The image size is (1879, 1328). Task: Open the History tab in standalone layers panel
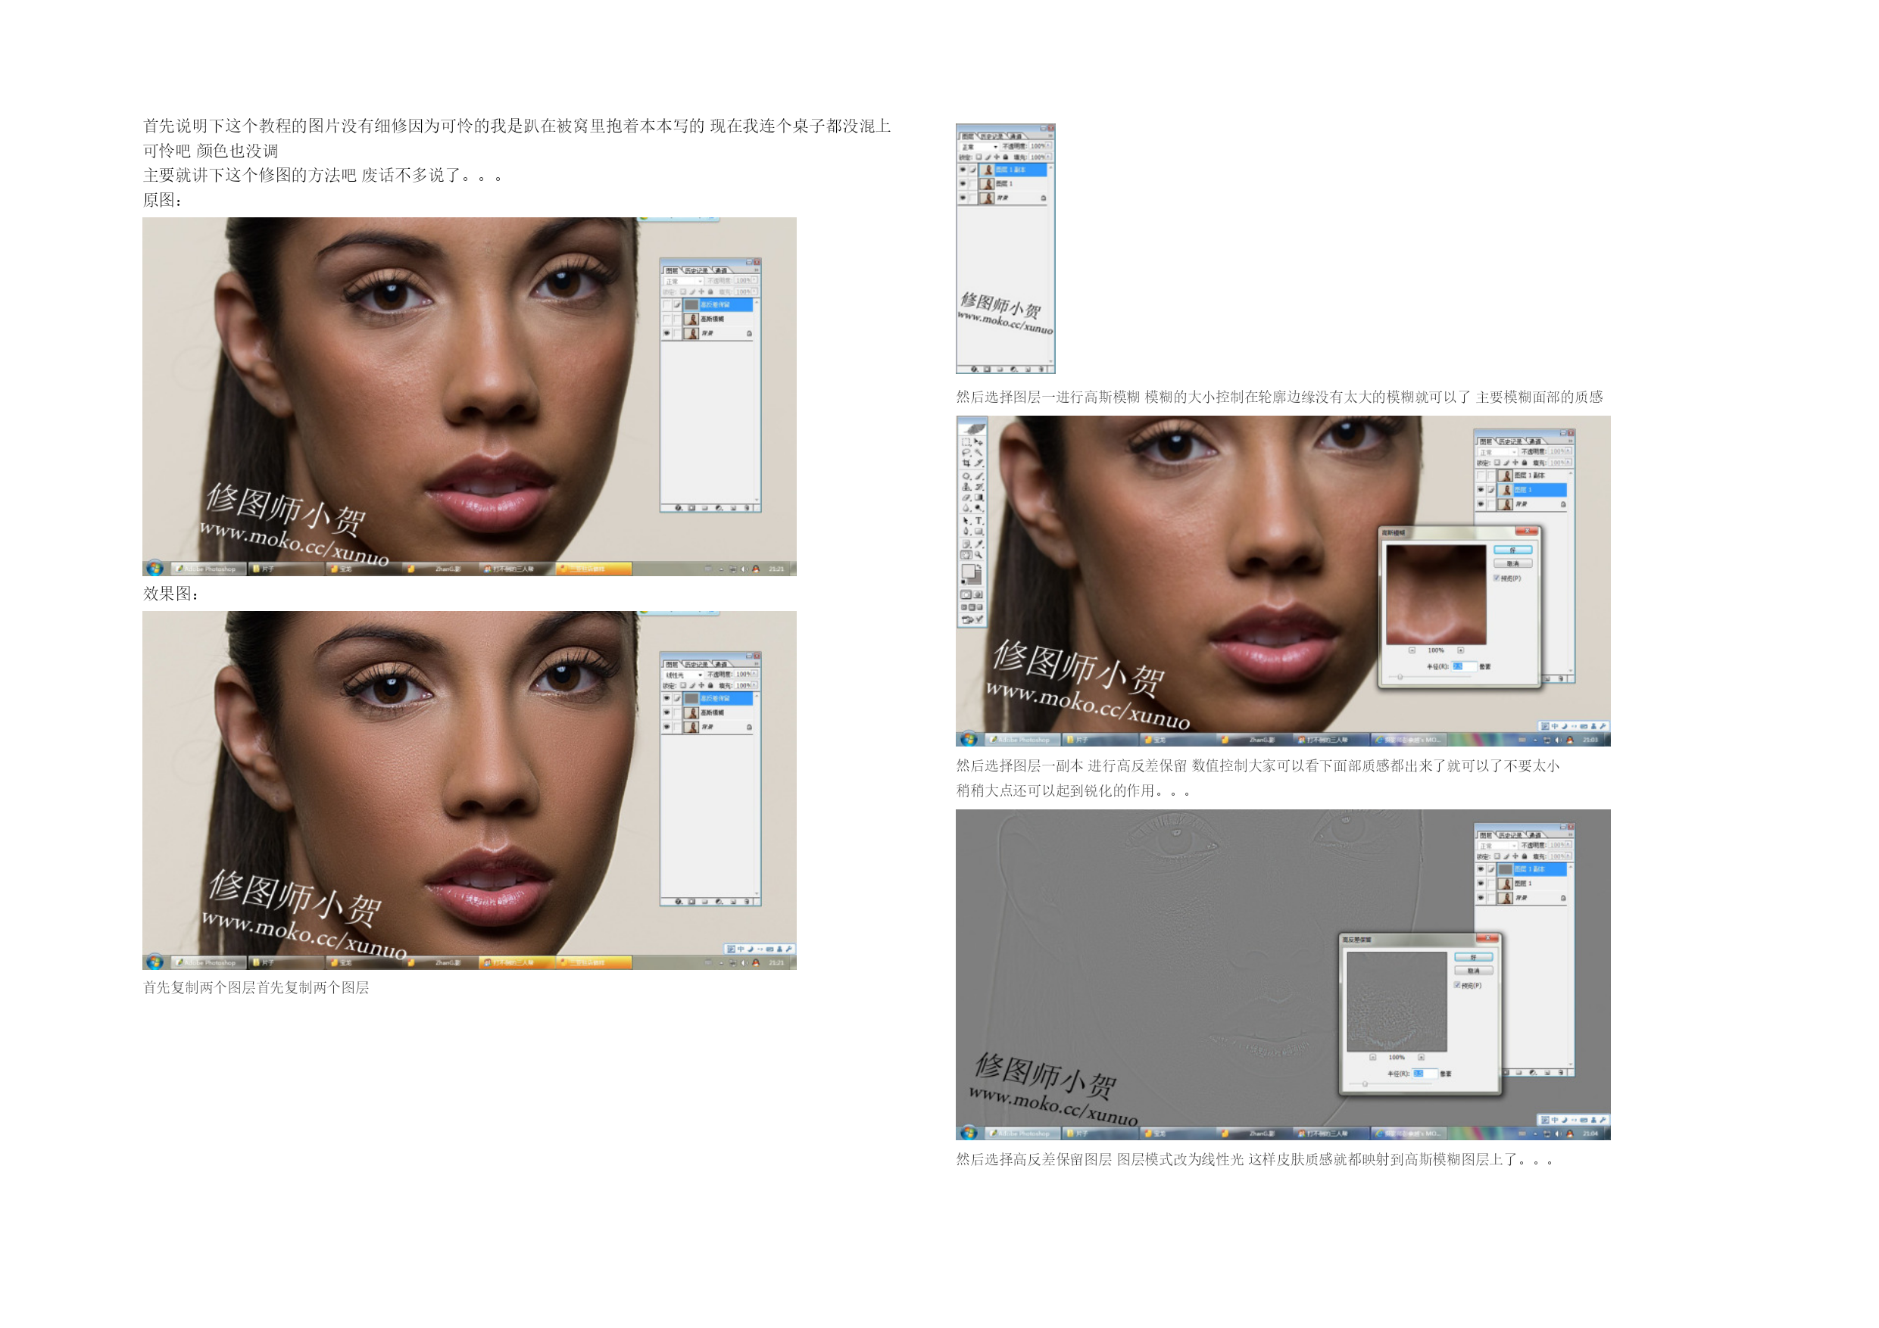992,136
